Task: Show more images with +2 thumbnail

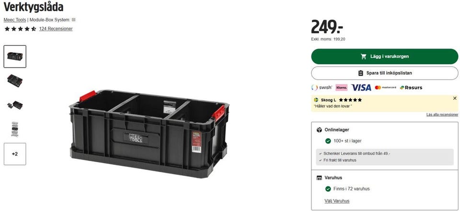Action: 15,154
